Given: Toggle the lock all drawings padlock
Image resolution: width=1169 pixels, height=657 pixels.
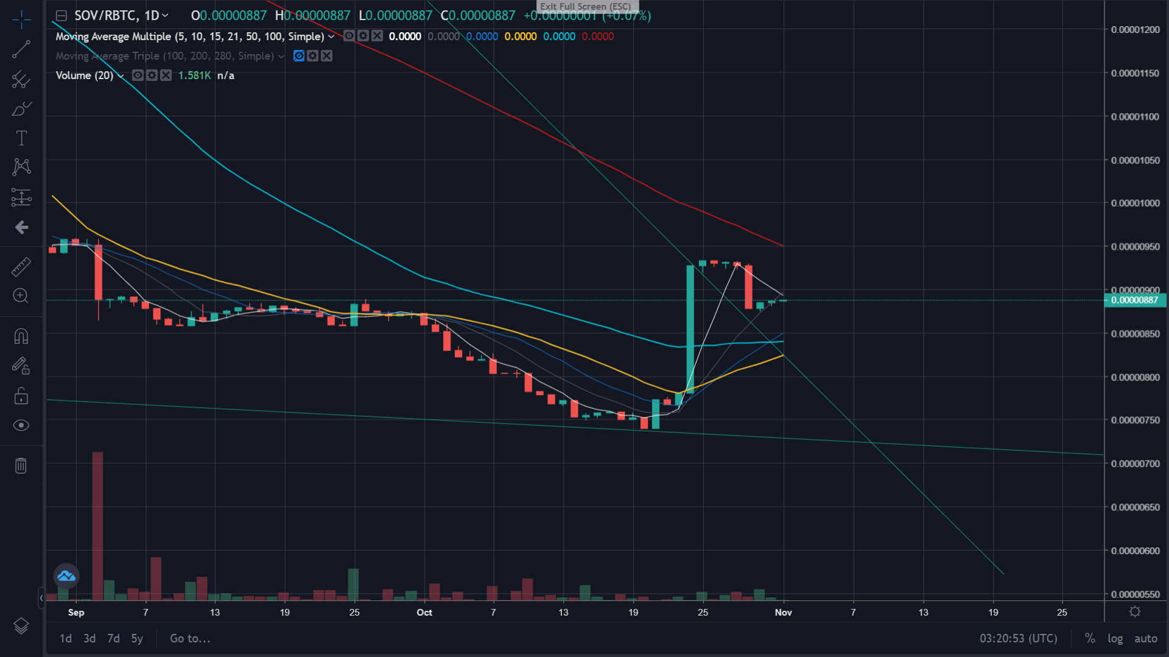Looking at the screenshot, I should [21, 396].
